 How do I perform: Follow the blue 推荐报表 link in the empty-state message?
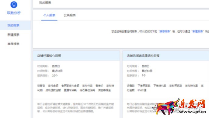165,31
